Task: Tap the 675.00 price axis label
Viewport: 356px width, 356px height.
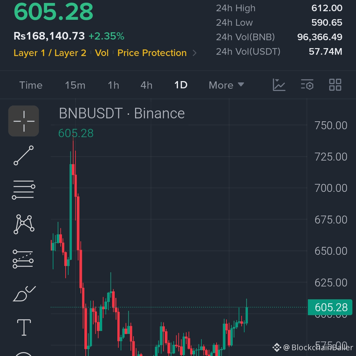Action: [x=331, y=220]
